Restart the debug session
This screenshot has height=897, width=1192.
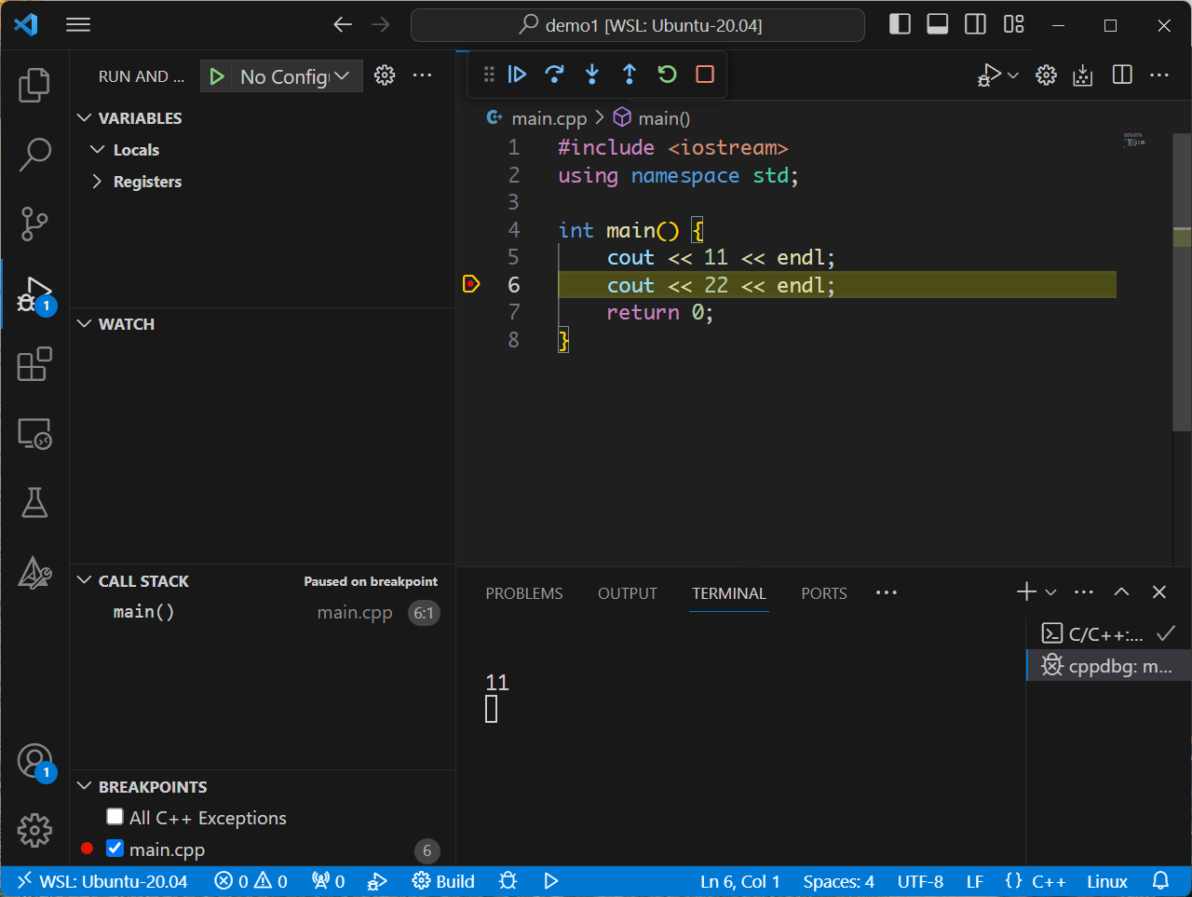667,75
